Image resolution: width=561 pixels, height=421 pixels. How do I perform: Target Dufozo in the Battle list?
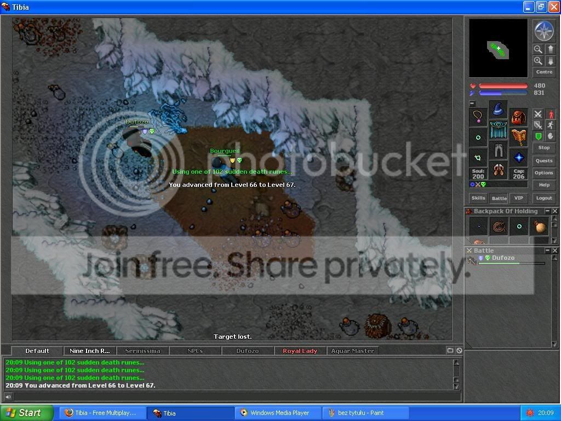click(506, 260)
